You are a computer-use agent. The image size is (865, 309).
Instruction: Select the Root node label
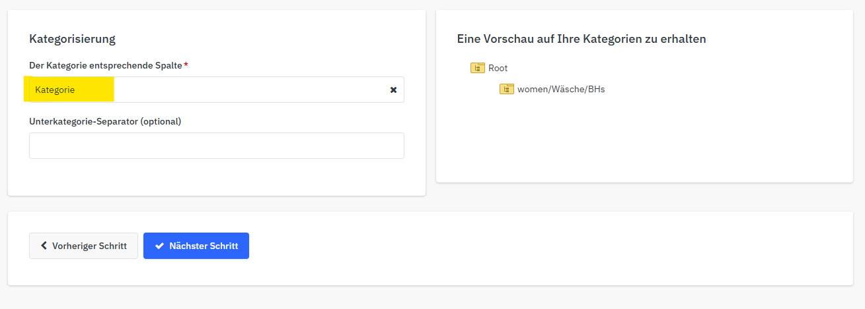pos(498,68)
